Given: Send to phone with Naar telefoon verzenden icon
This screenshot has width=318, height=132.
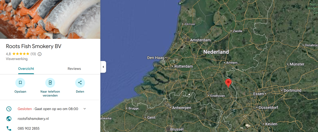Looking at the screenshot, I should tap(50, 83).
